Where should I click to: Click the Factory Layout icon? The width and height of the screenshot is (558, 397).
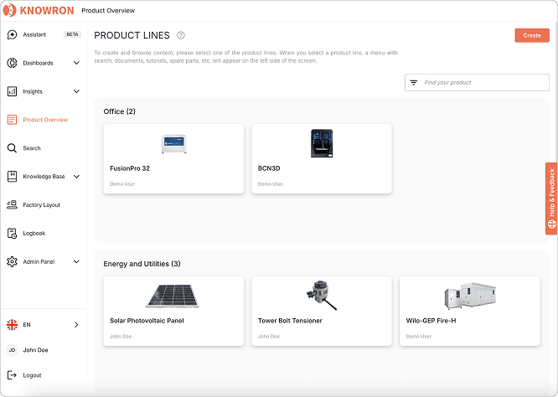tap(12, 205)
